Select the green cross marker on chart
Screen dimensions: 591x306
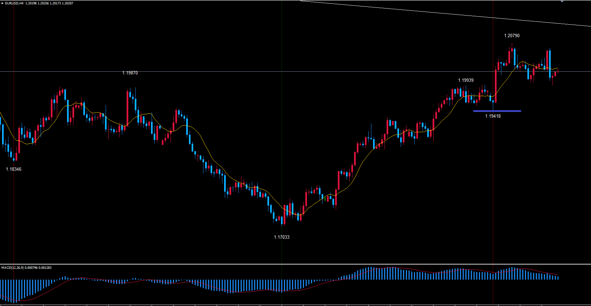(x=325, y=199)
